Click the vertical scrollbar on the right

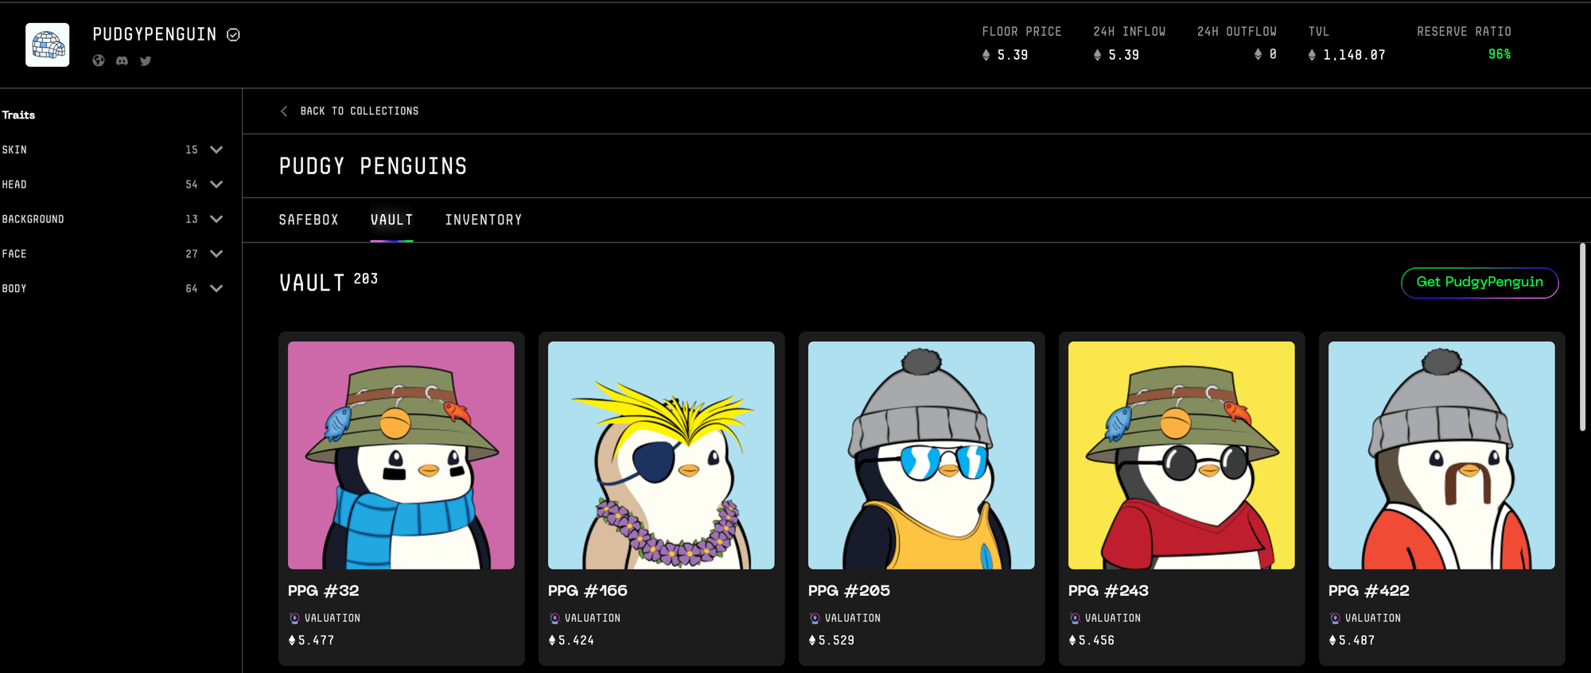1582,338
